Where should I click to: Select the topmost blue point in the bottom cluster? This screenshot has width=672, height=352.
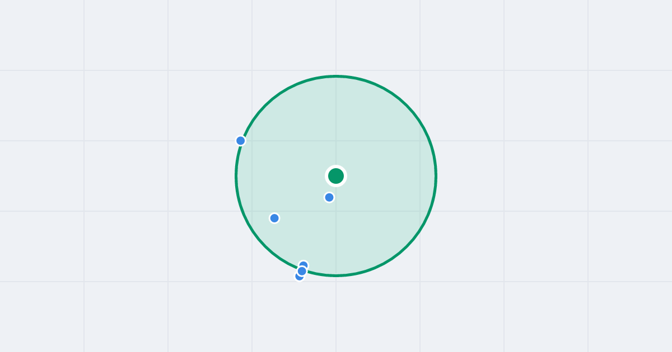click(304, 264)
